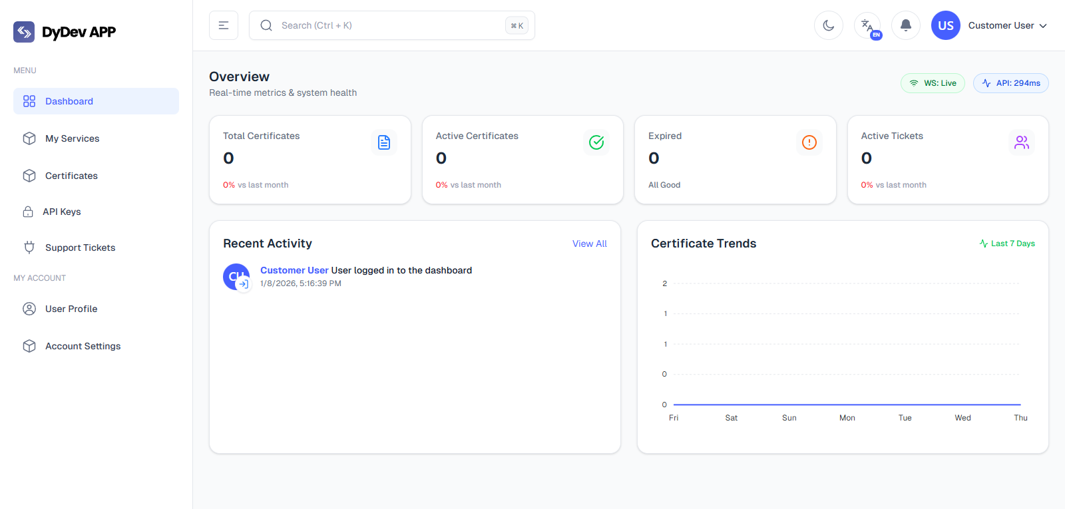Click the notification bell icon
Screen dimensions: 1065x509
[x=905, y=25]
